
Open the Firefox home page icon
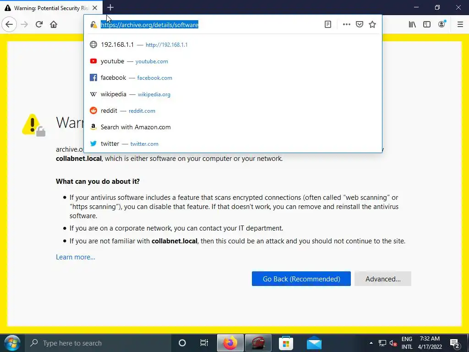click(54, 24)
